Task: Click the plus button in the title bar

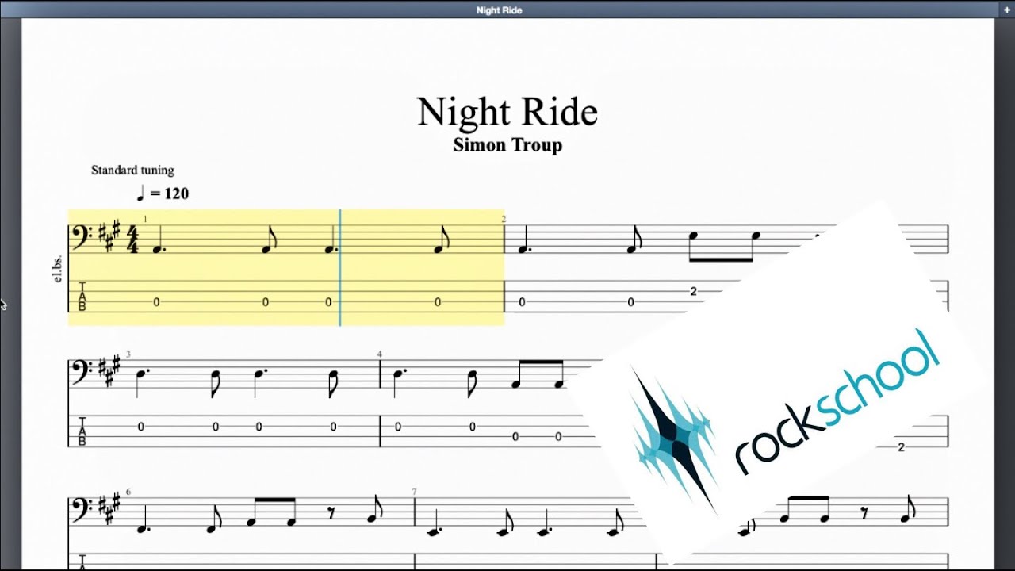Action: (1007, 10)
